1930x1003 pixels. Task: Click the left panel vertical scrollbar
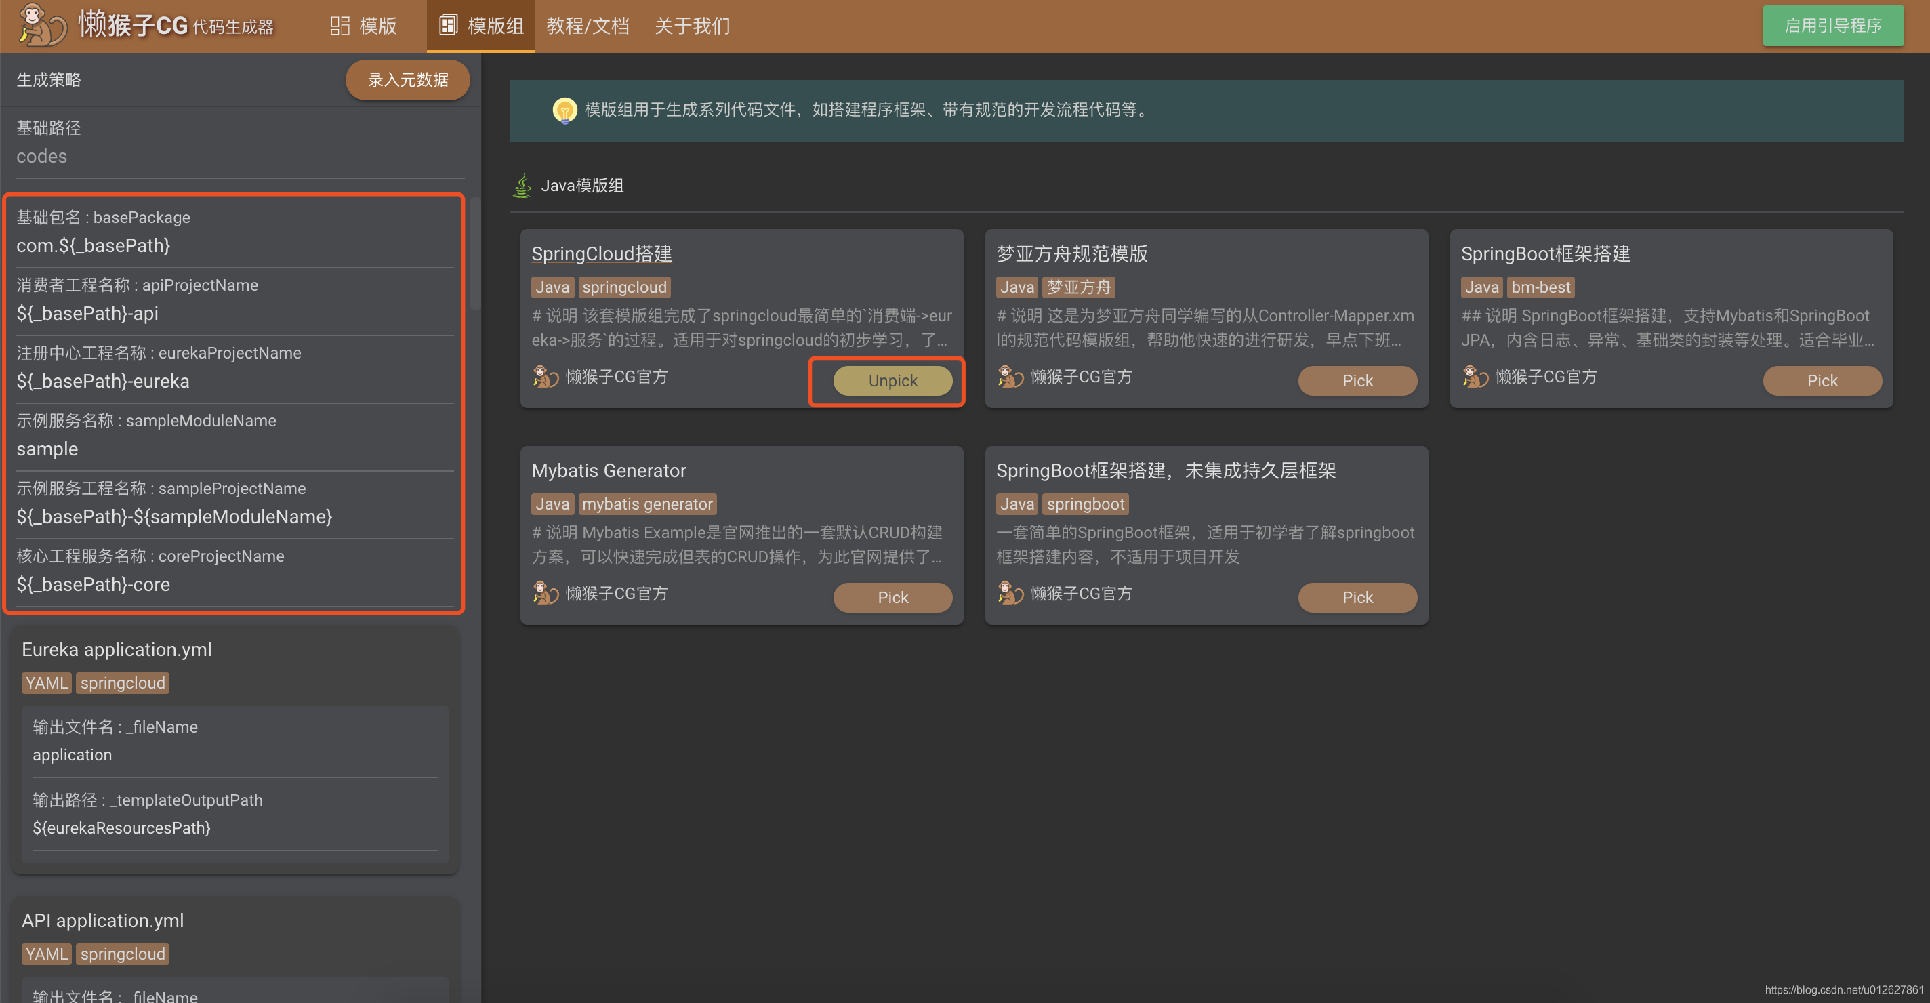coord(475,255)
